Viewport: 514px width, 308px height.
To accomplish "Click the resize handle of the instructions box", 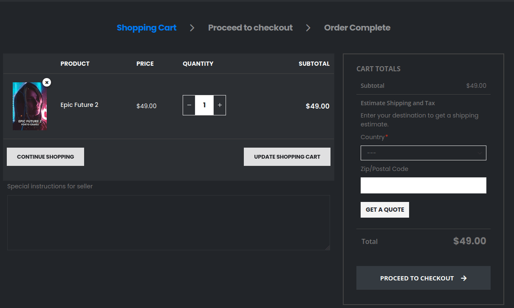I will point(328,249).
